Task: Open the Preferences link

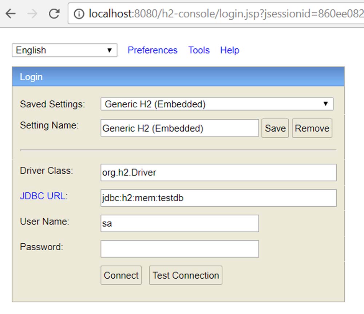Action: coord(153,50)
